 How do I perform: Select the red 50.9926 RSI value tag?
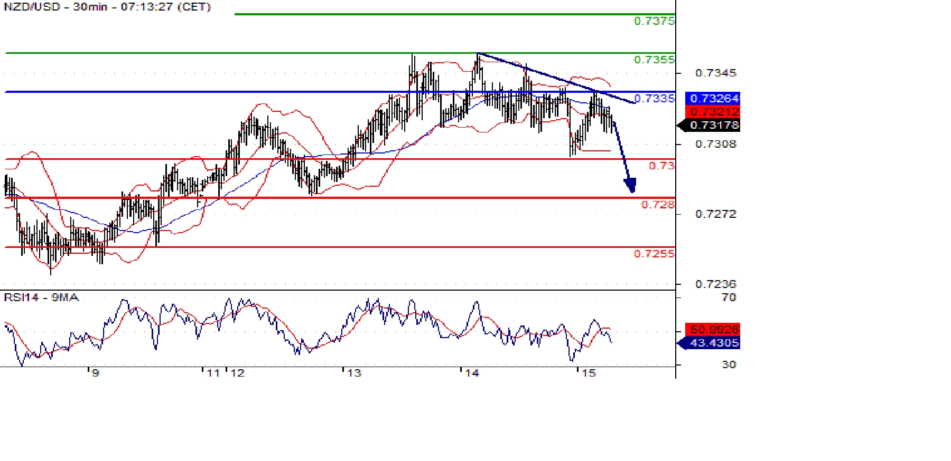click(713, 329)
